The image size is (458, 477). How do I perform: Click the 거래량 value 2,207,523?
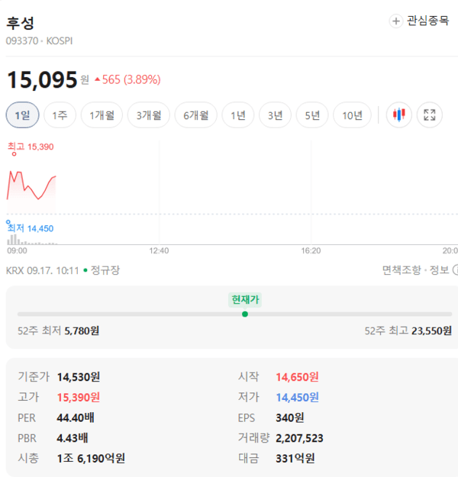299,438
